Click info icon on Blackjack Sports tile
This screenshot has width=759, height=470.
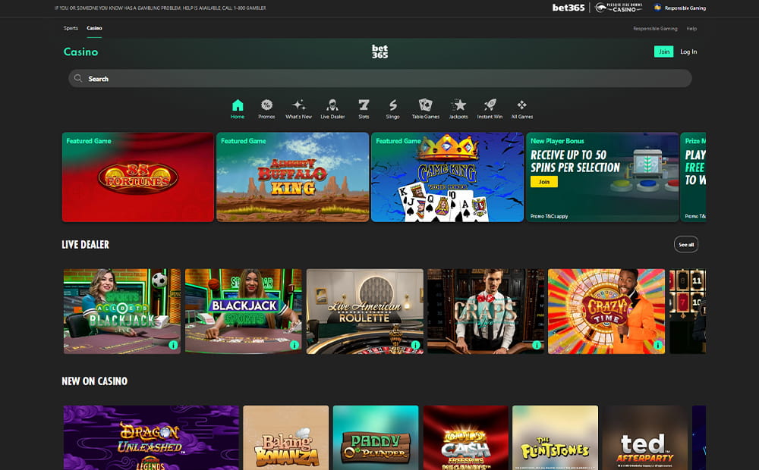pos(294,345)
